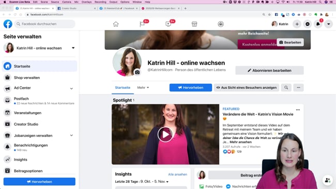Screen dimensions: 336x189
Task: Click 'Abonnieren bearbeiten' button
Action: 269,70
